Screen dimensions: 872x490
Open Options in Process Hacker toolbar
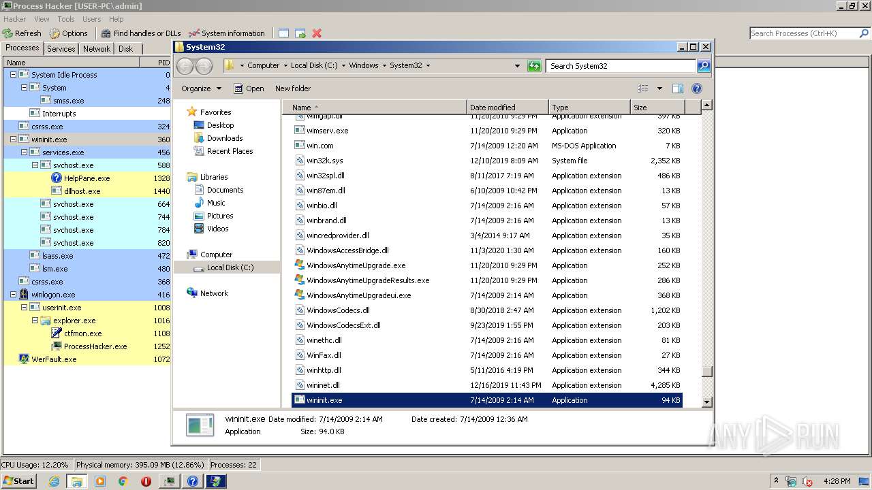[68, 33]
